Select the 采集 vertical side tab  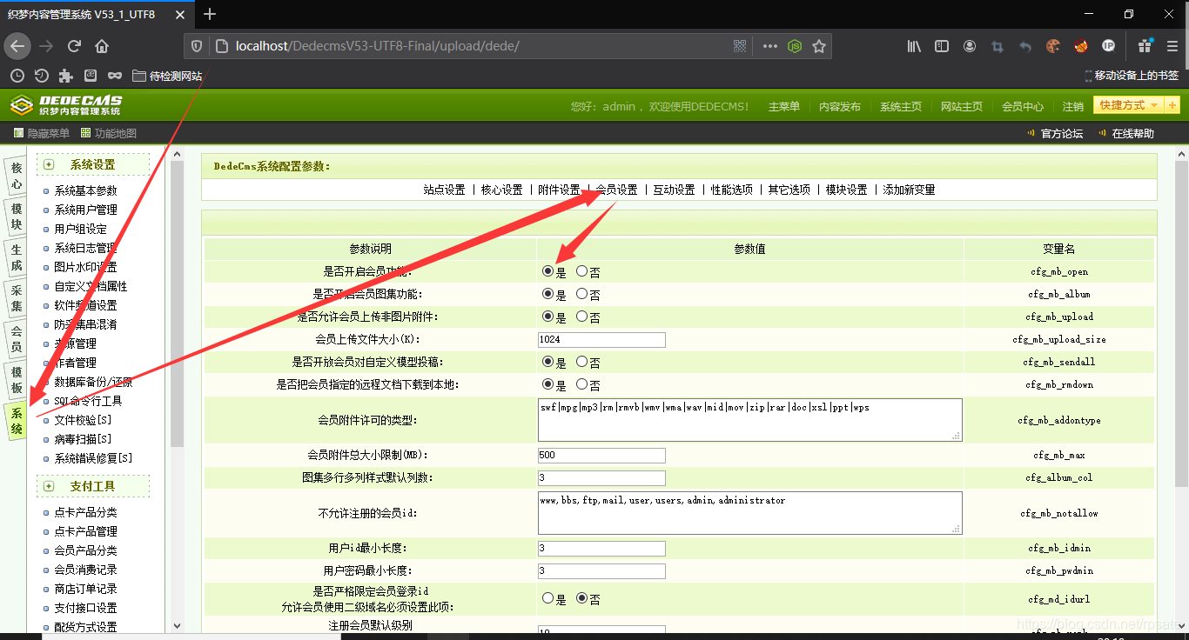tap(16, 300)
